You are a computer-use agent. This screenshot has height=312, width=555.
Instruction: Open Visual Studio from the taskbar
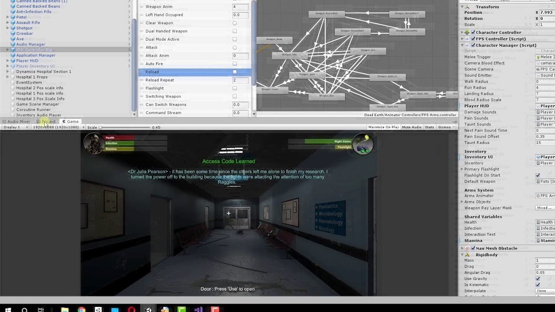pyautogui.click(x=198, y=309)
